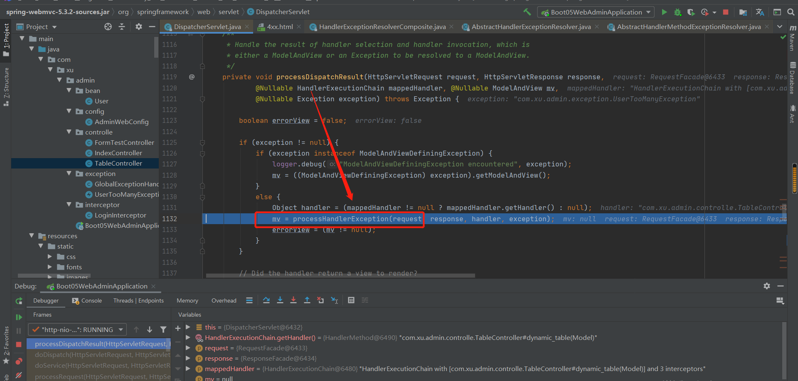This screenshot has width=798, height=381.
Task: Open Debug panel settings gear
Action: tap(767, 286)
